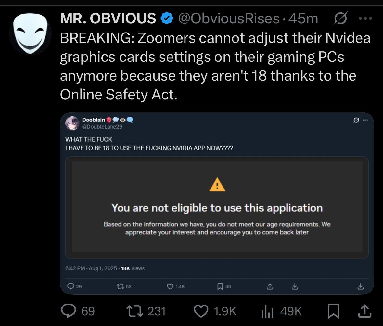Click the Grok slash icon on the main tweet
This screenshot has width=383, height=326.
340,19
